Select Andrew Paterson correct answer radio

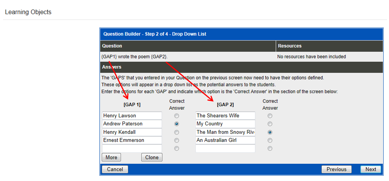pos(176,124)
